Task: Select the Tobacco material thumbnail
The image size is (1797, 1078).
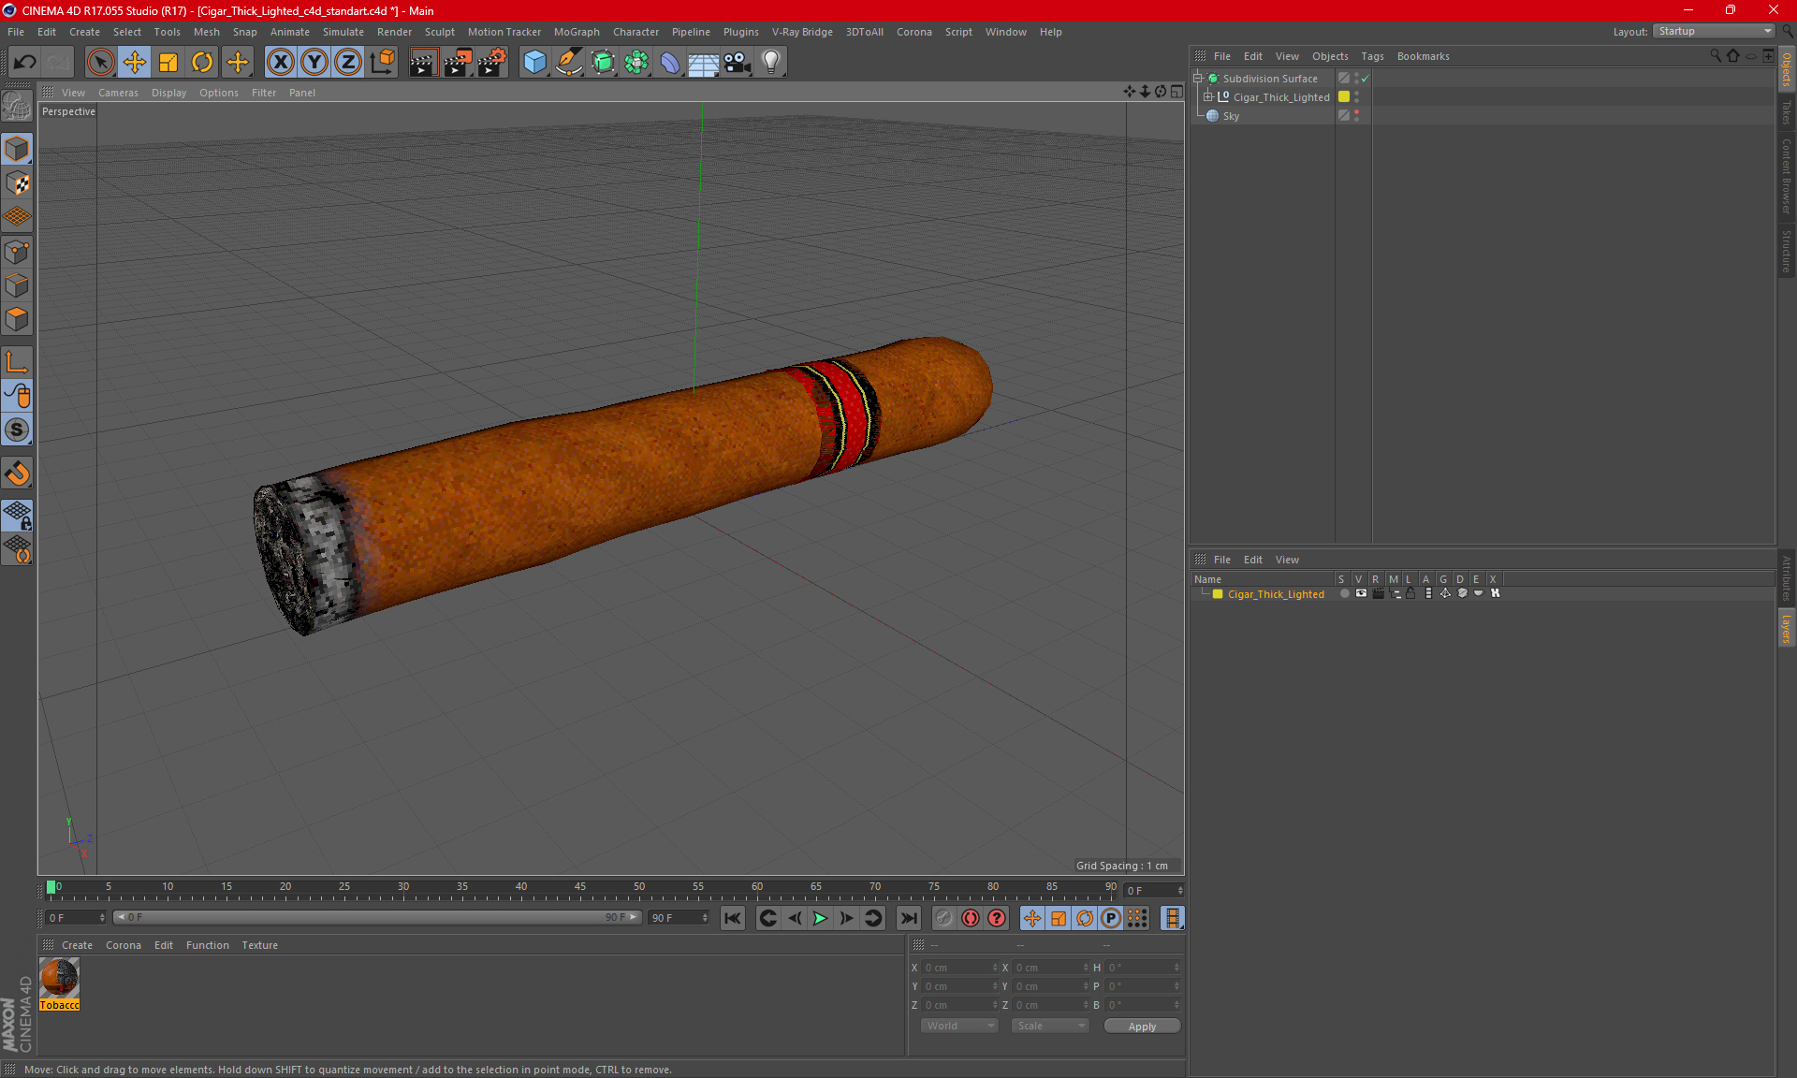Action: 59,979
